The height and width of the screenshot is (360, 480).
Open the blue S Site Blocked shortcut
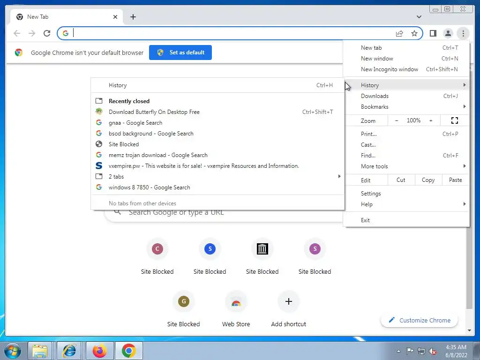210,249
